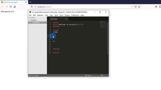Viewport: 161px width, 90px height.
Task: Click the Sublime Text title bar icon
Action: point(30,12)
